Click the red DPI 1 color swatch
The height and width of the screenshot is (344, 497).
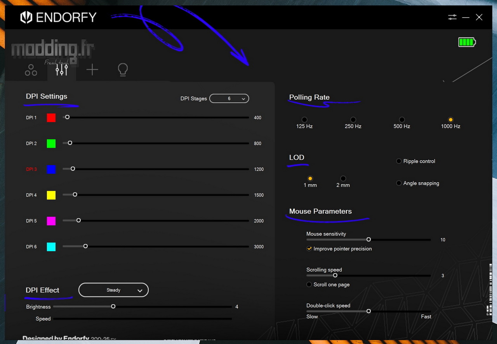[x=51, y=118]
